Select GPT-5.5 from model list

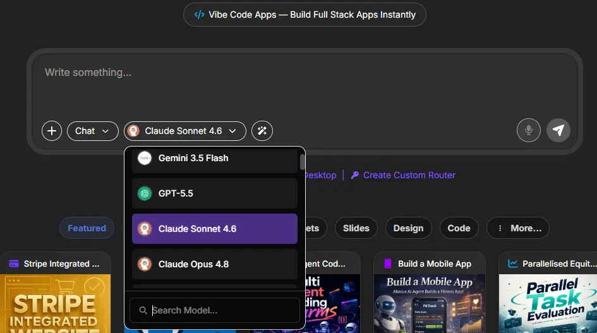[x=214, y=193]
